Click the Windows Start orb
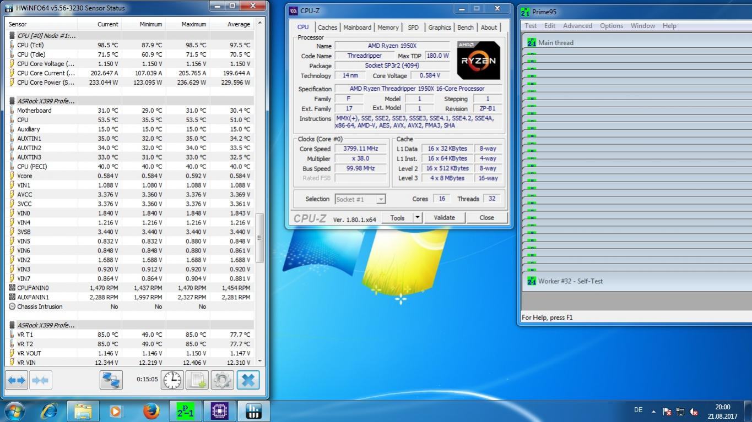The width and height of the screenshot is (752, 422). point(14,411)
